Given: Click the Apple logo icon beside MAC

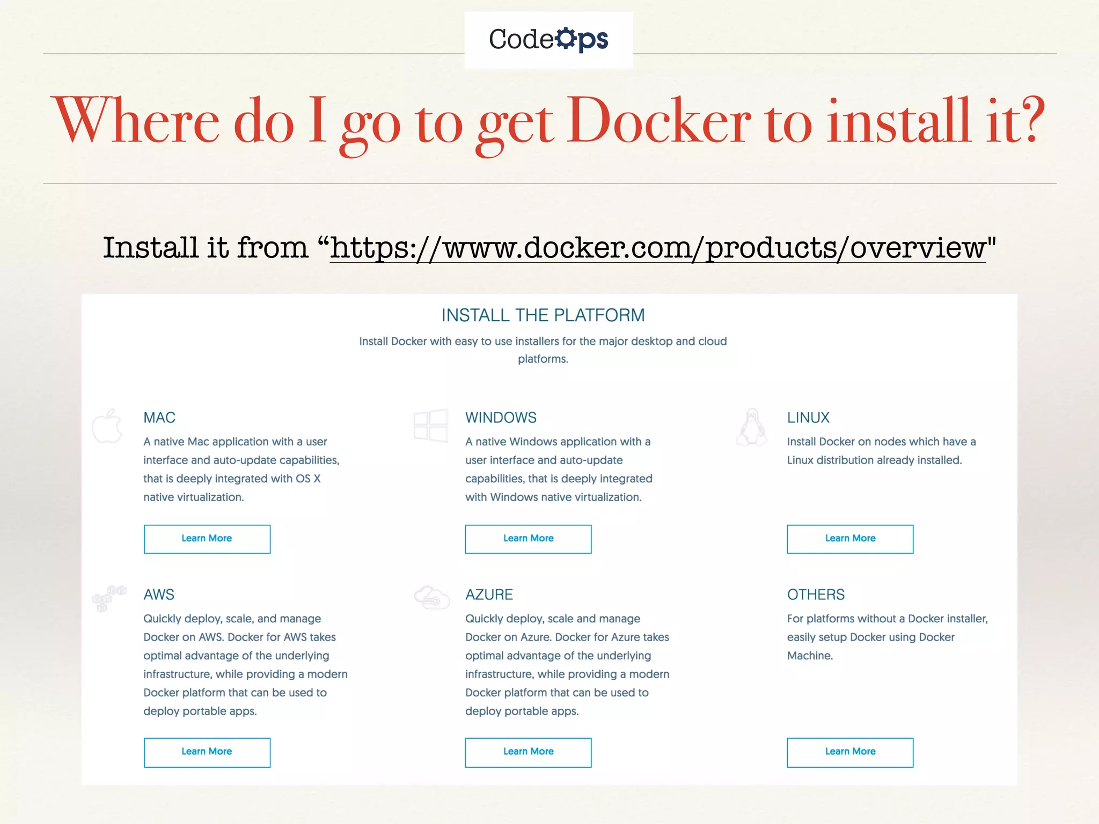Looking at the screenshot, I should pyautogui.click(x=107, y=426).
